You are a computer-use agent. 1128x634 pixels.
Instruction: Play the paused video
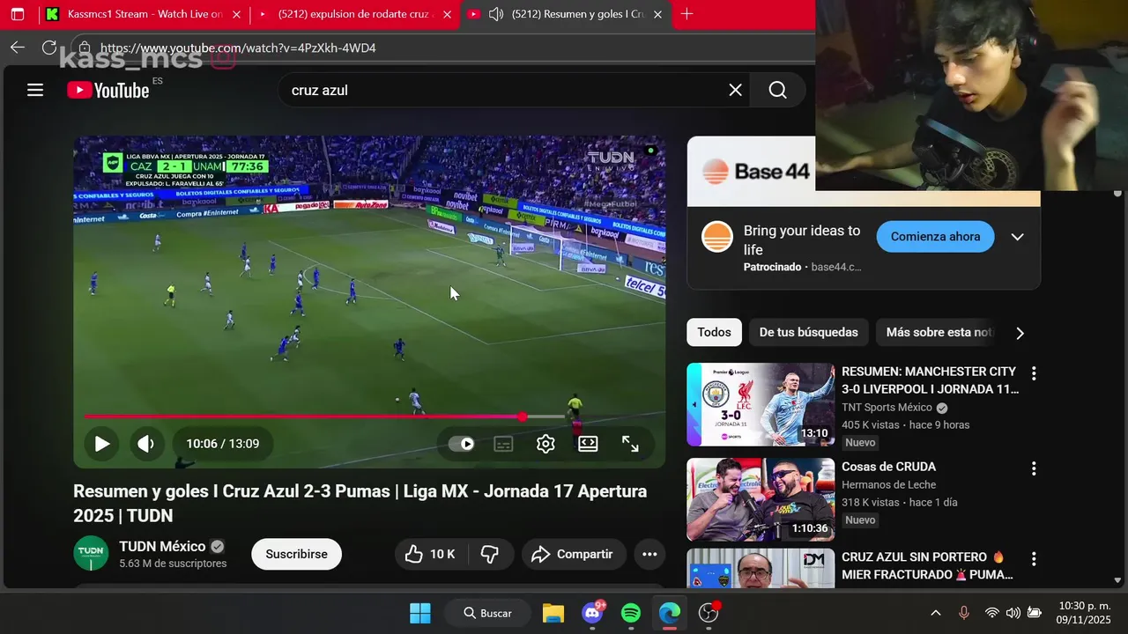click(102, 444)
